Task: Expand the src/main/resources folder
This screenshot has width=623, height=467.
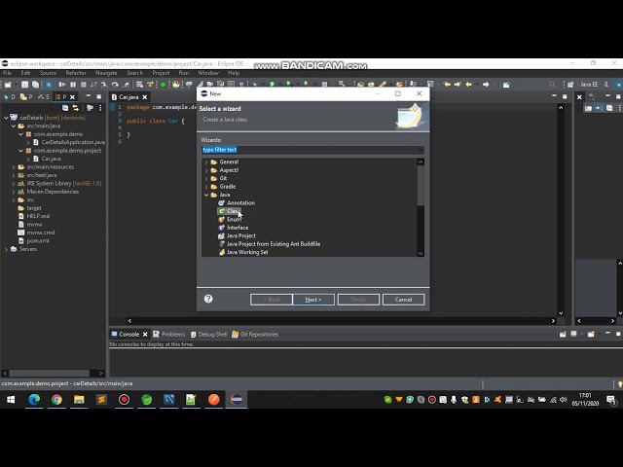Action: (14, 167)
